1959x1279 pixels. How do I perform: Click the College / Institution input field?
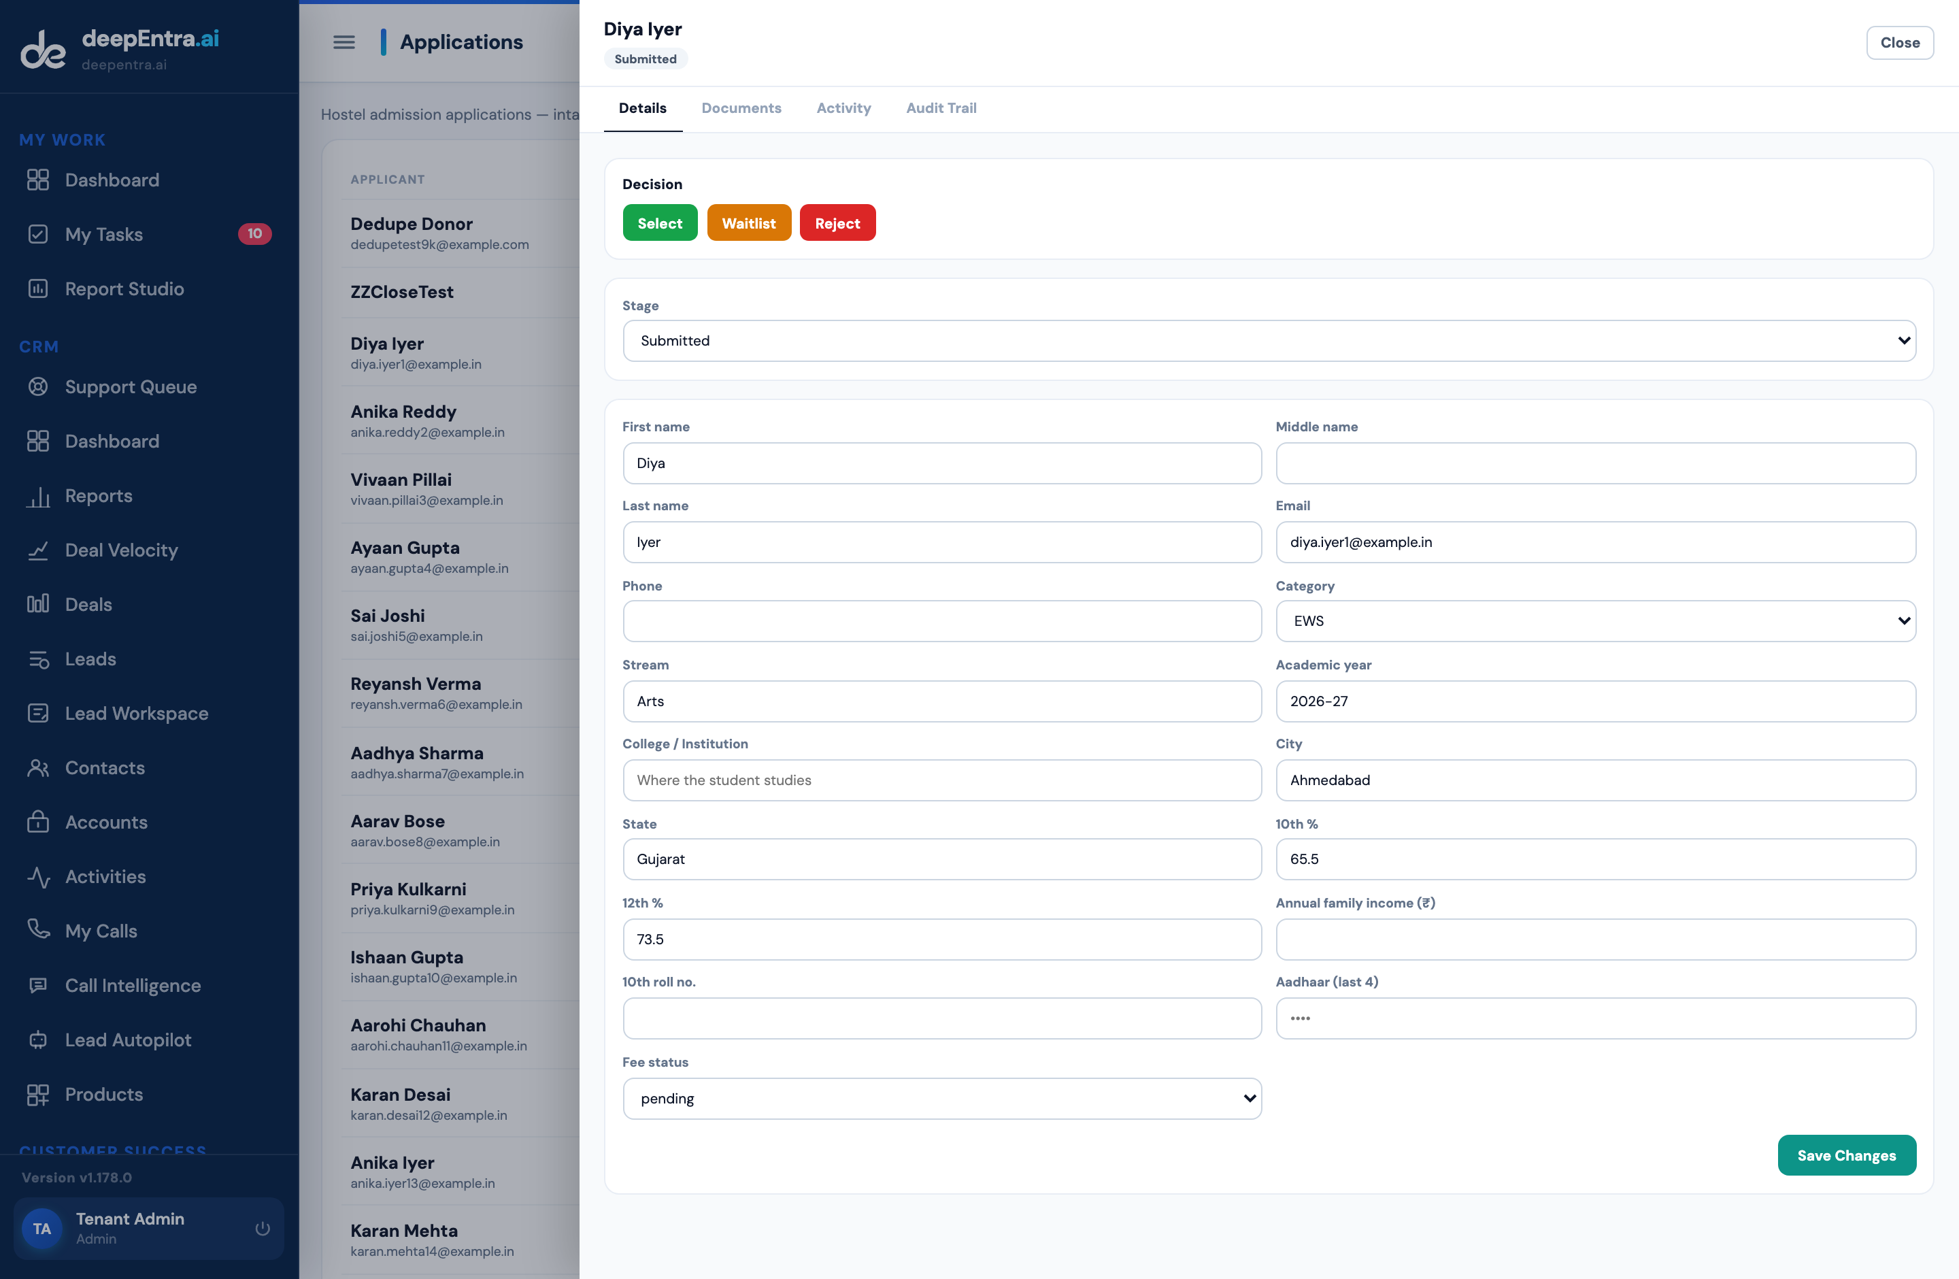[941, 780]
